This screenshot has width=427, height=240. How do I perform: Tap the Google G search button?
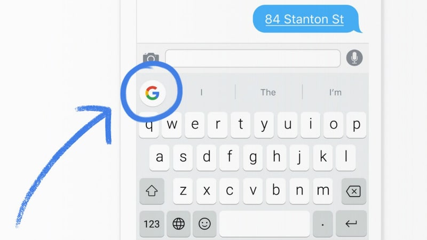pos(153,93)
